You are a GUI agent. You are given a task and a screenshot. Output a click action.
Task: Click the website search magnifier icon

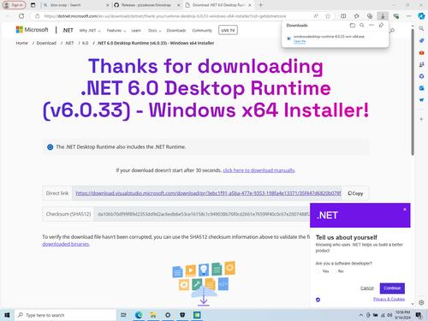click(x=392, y=30)
